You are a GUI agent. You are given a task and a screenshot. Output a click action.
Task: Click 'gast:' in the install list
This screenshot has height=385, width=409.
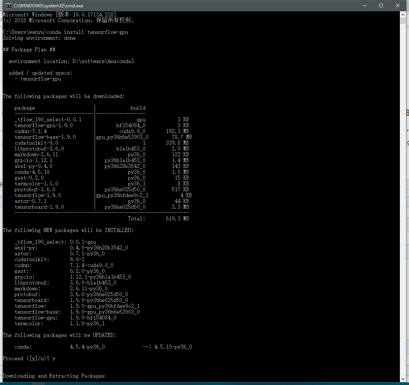(21, 271)
